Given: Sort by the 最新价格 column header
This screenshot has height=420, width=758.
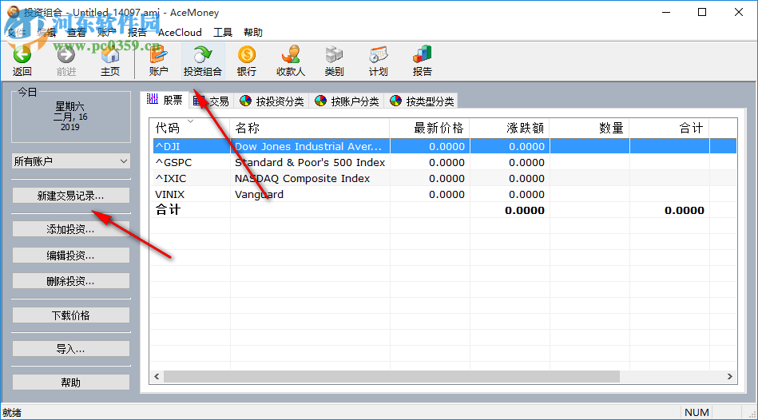Looking at the screenshot, I should (429, 128).
